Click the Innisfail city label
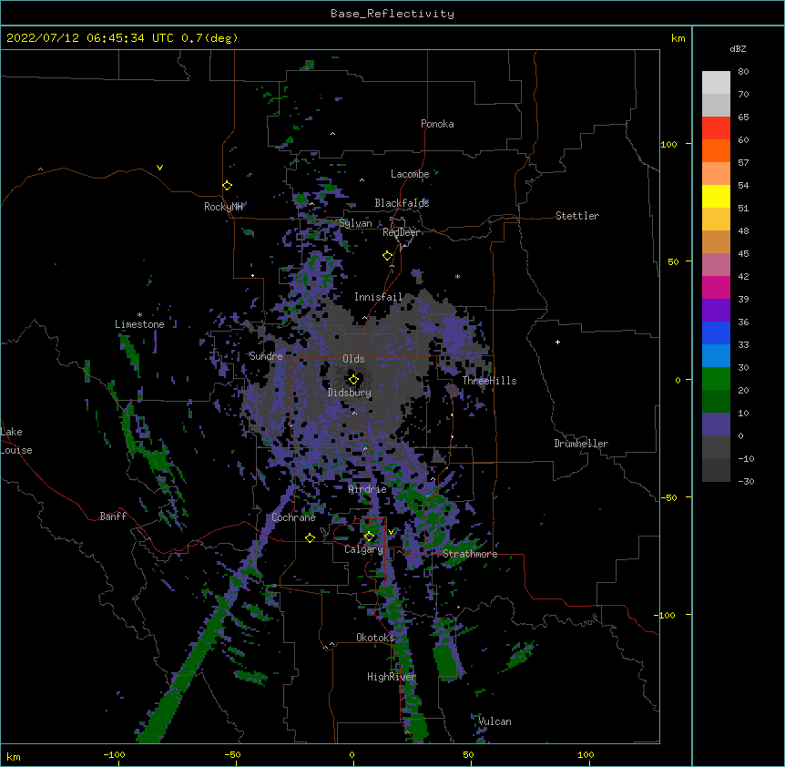Image resolution: width=785 pixels, height=767 pixels. (379, 297)
